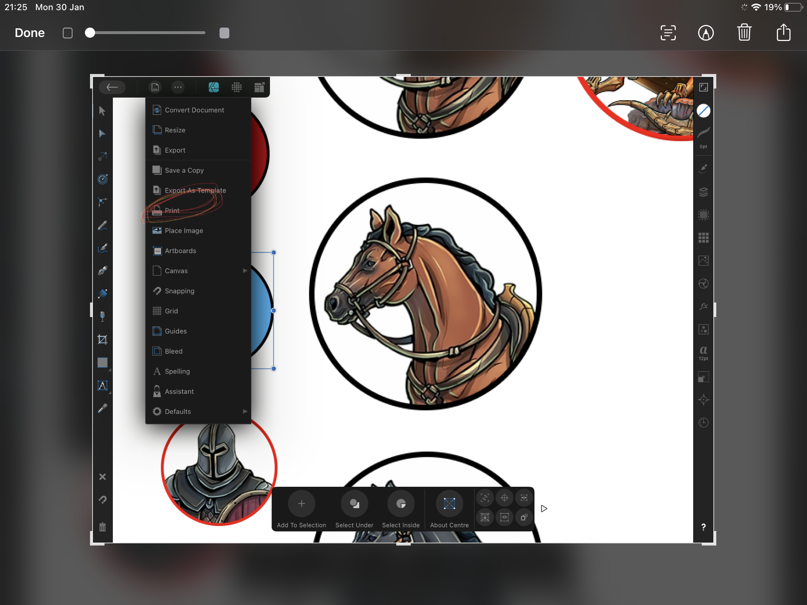Image resolution: width=807 pixels, height=605 pixels.
Task: Select the Corner tool
Action: point(102,202)
